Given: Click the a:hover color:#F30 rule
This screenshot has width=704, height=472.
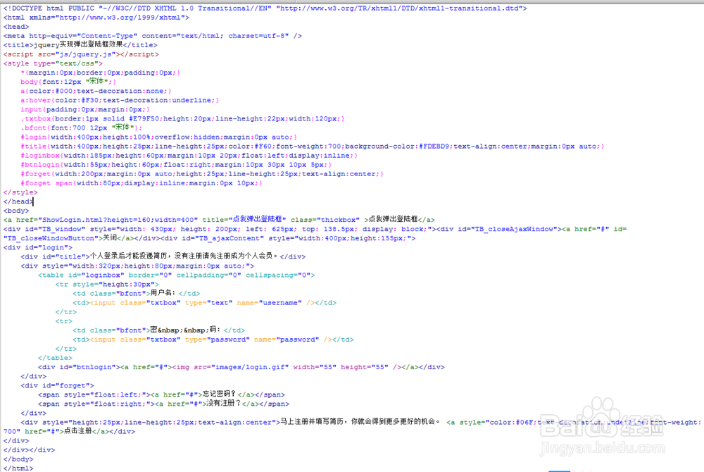Looking at the screenshot, I should point(120,100).
